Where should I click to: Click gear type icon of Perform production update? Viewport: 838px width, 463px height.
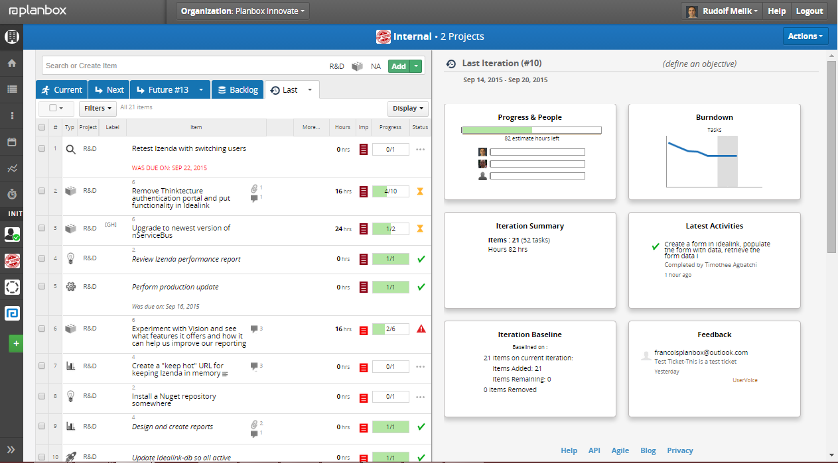click(71, 287)
